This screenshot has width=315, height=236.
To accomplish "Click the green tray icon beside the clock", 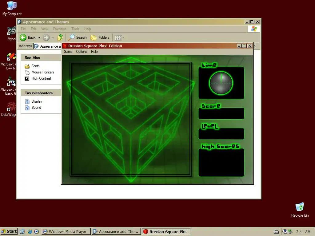I will point(290,232).
